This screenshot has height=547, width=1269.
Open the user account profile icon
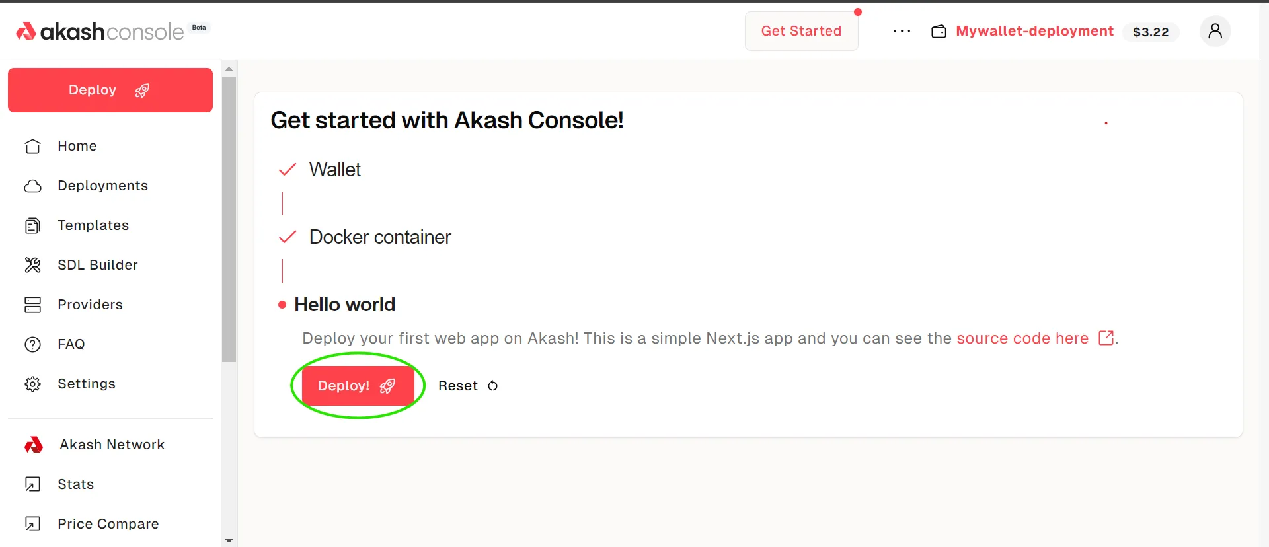point(1215,31)
